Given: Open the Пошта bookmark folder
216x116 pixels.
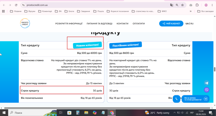Looking at the screenshot, I should click(98, 11).
